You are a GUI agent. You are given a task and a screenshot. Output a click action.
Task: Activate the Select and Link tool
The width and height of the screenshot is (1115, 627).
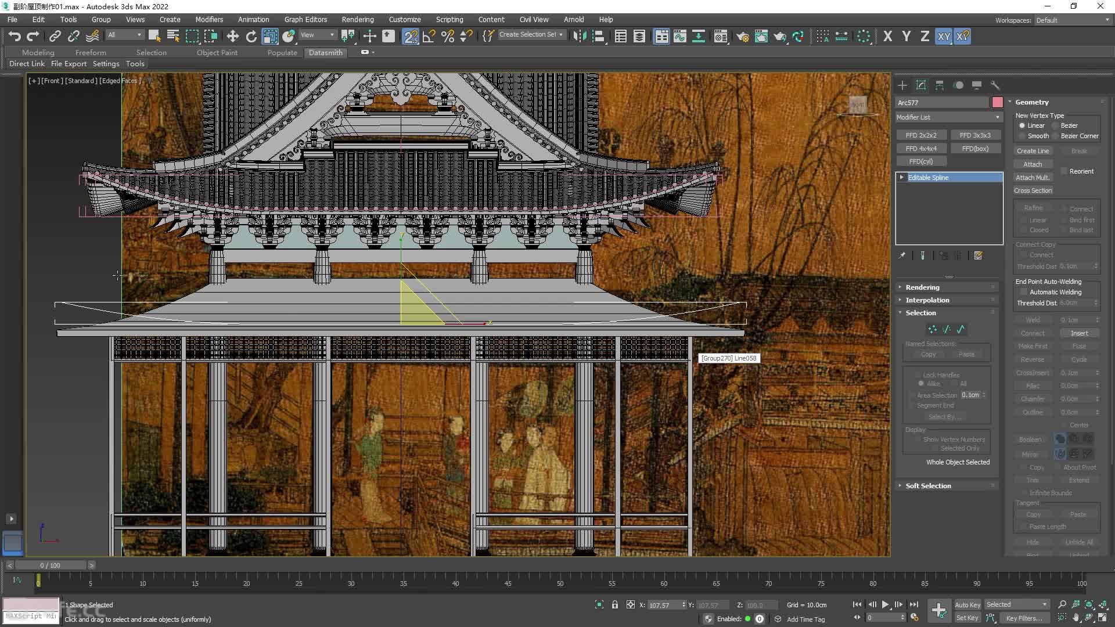click(55, 36)
